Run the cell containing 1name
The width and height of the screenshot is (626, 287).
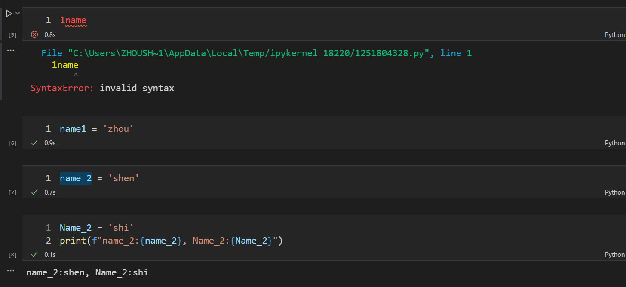[8, 14]
